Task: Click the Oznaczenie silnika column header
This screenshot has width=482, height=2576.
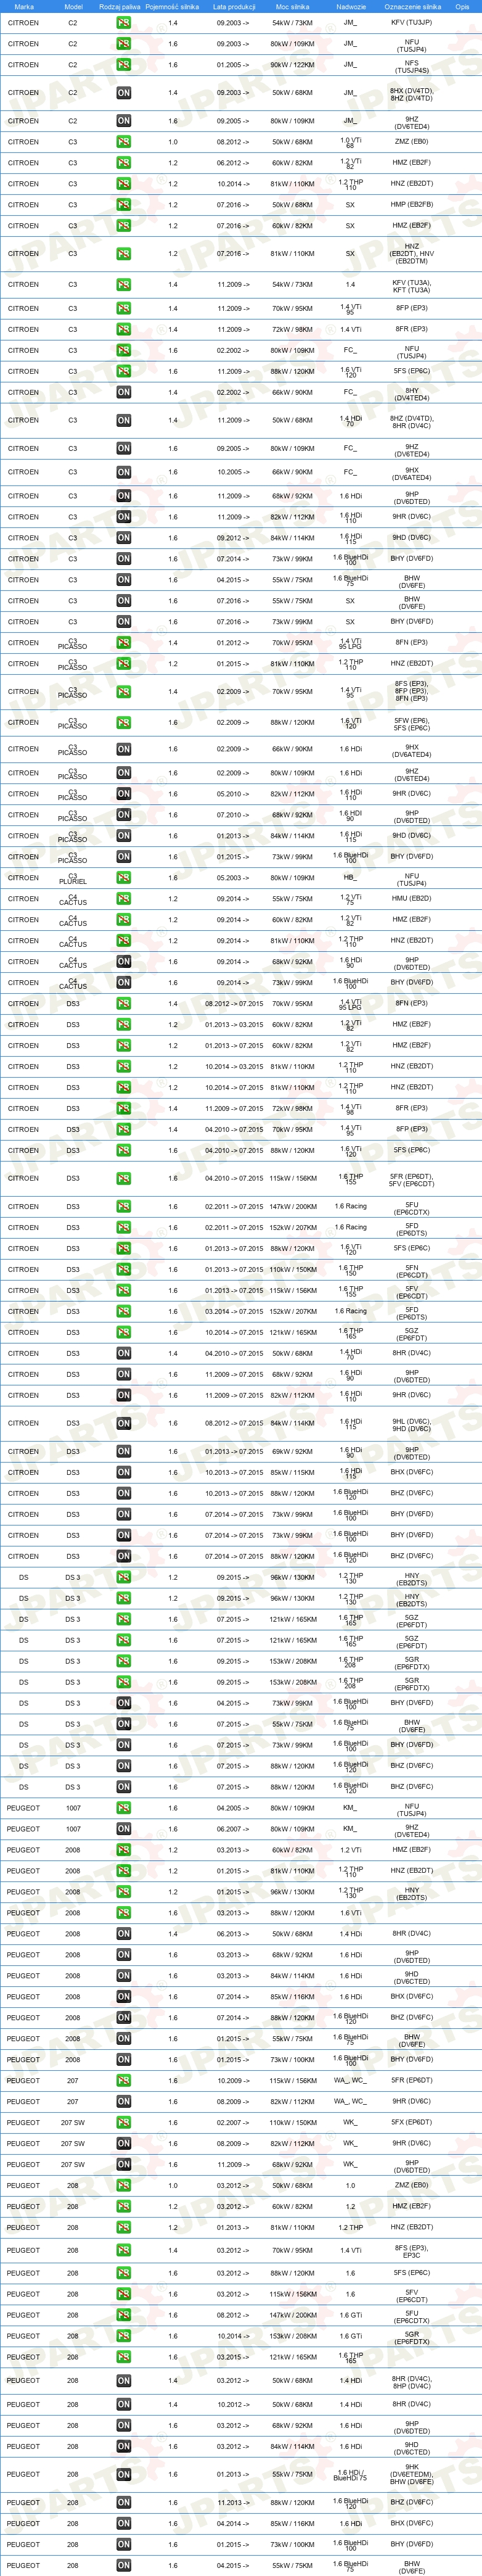Action: pos(412,6)
